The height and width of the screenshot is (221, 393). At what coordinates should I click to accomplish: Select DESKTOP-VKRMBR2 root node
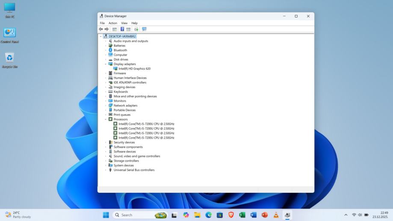click(x=122, y=36)
